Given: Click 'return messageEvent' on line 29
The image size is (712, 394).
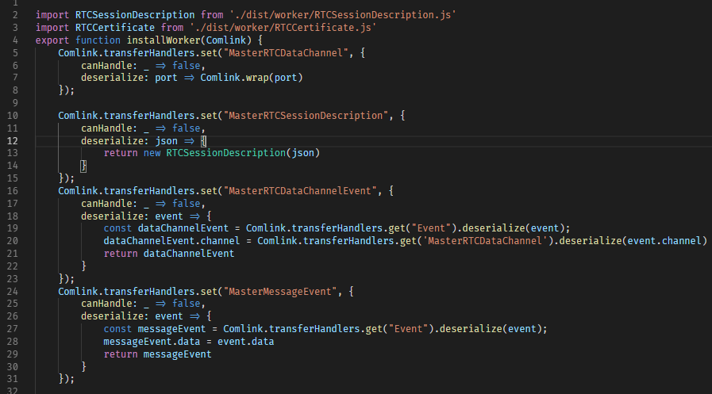Looking at the screenshot, I should tap(158, 354).
